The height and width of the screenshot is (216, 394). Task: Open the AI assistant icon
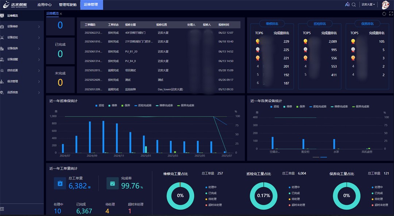347,5
